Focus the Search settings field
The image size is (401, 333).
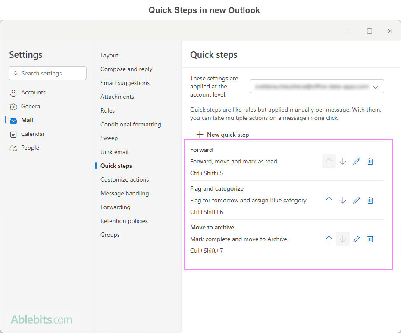48,73
